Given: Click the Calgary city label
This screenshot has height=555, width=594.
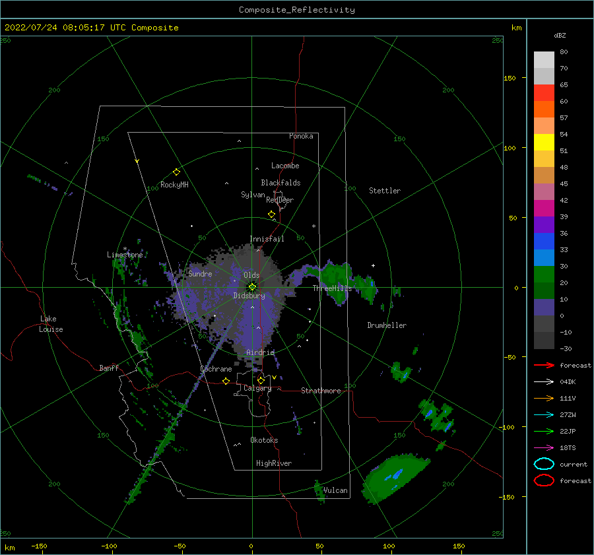Looking at the screenshot, I should [x=257, y=388].
